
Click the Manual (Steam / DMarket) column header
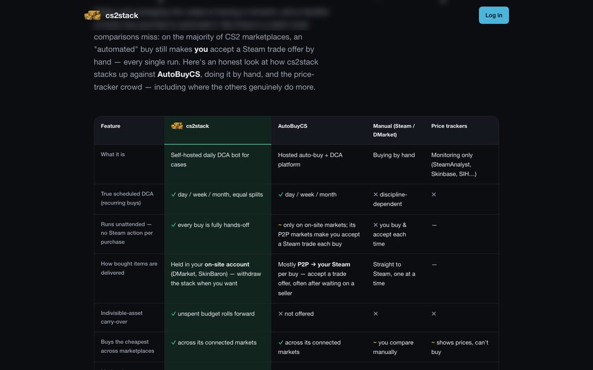click(x=394, y=130)
